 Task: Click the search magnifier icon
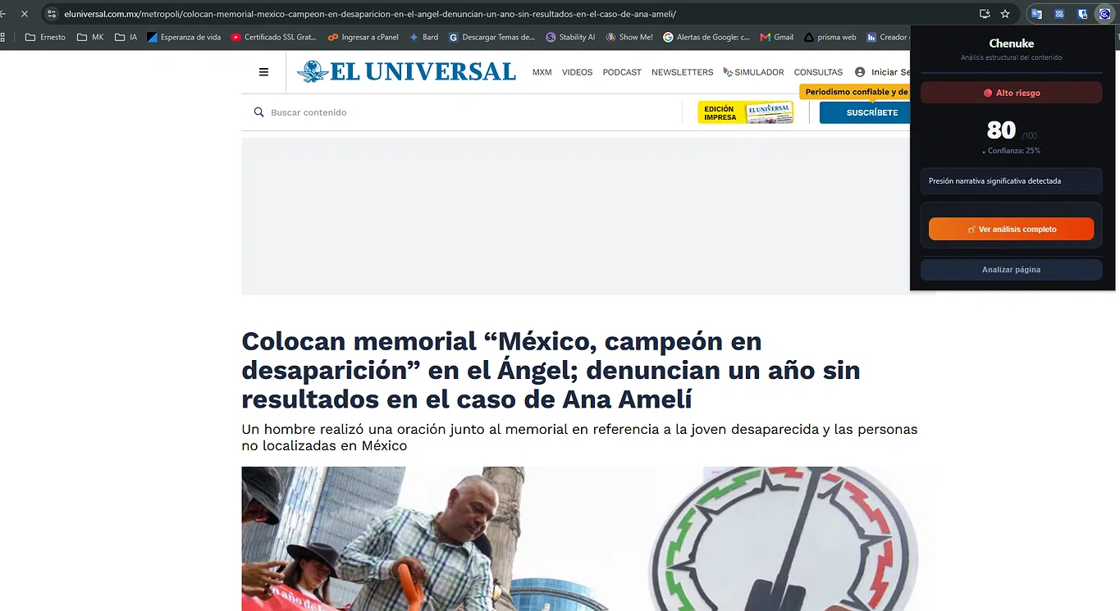(x=259, y=112)
